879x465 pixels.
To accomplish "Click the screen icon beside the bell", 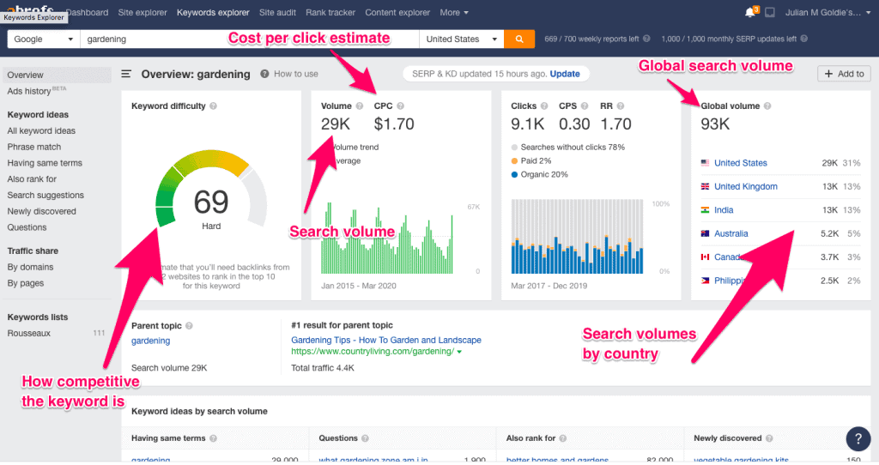I will [770, 12].
